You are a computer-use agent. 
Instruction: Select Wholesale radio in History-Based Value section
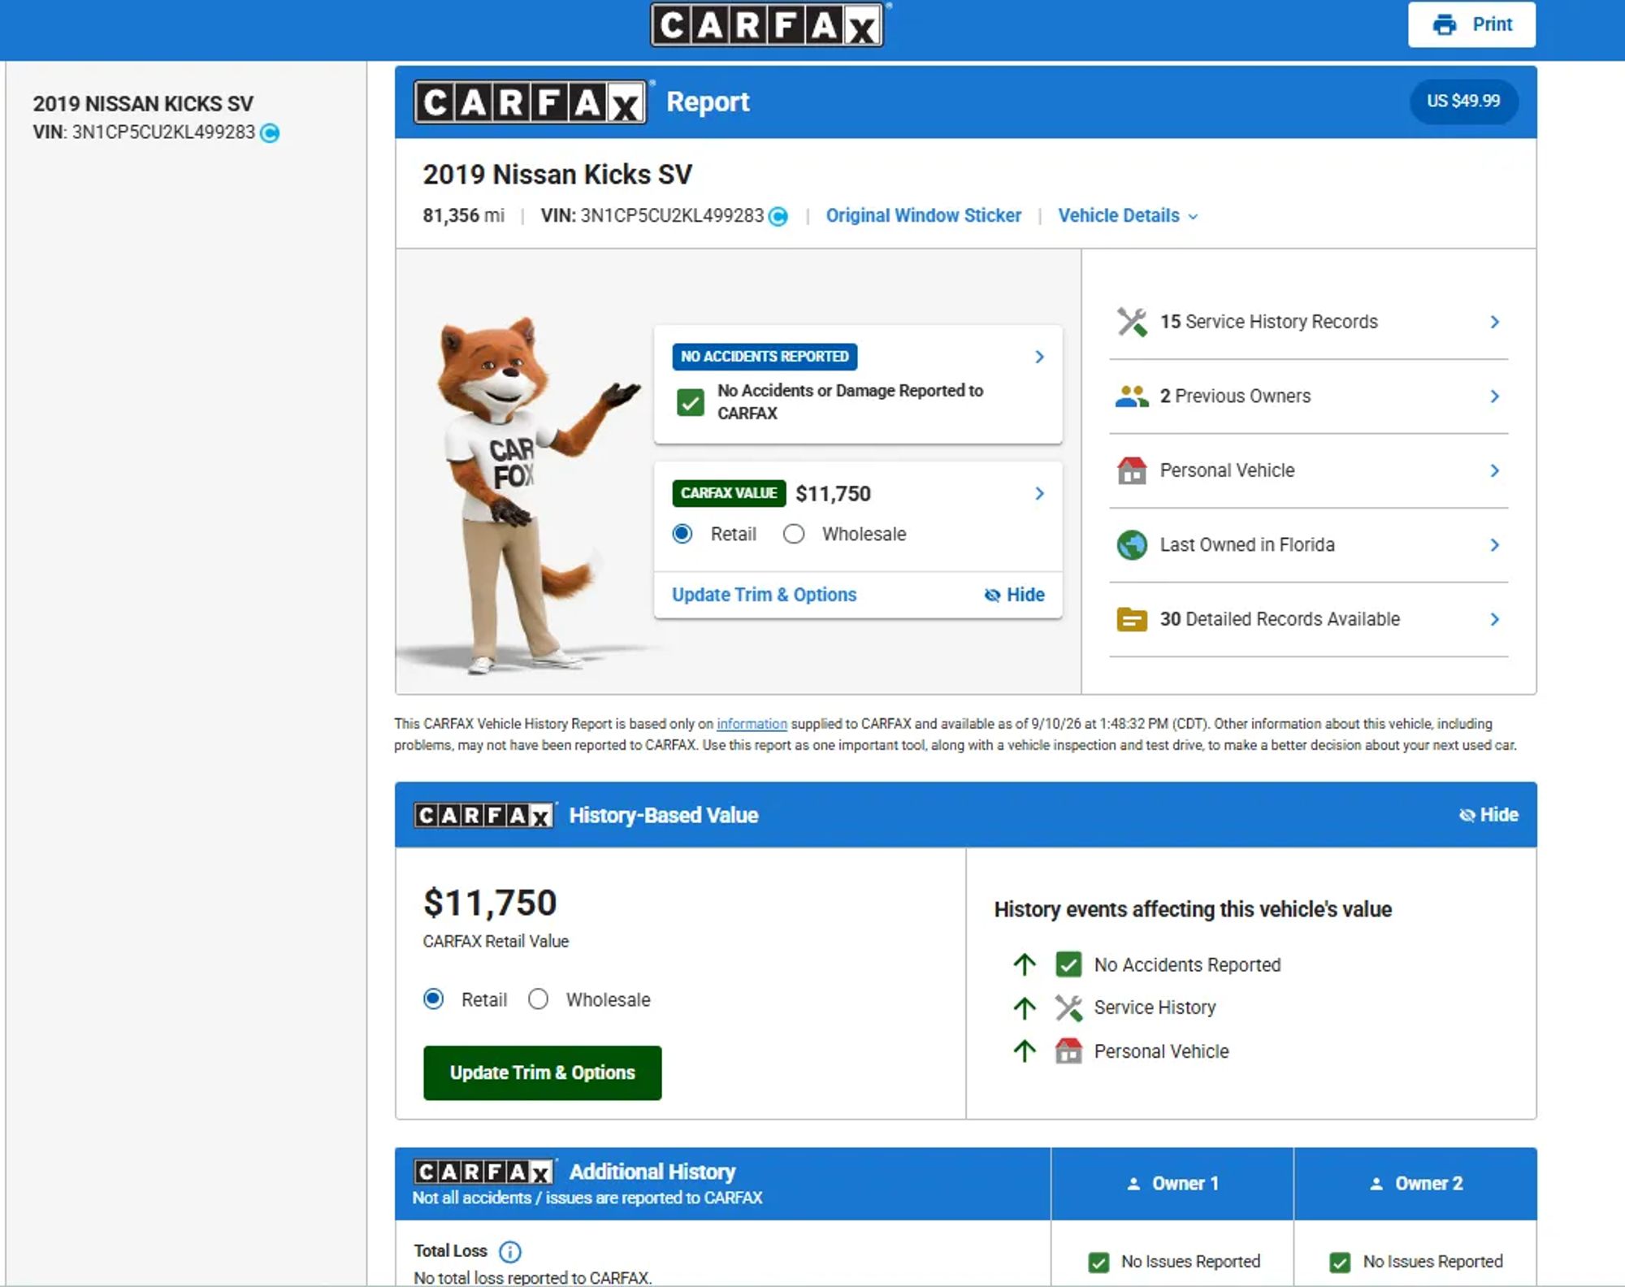(538, 999)
